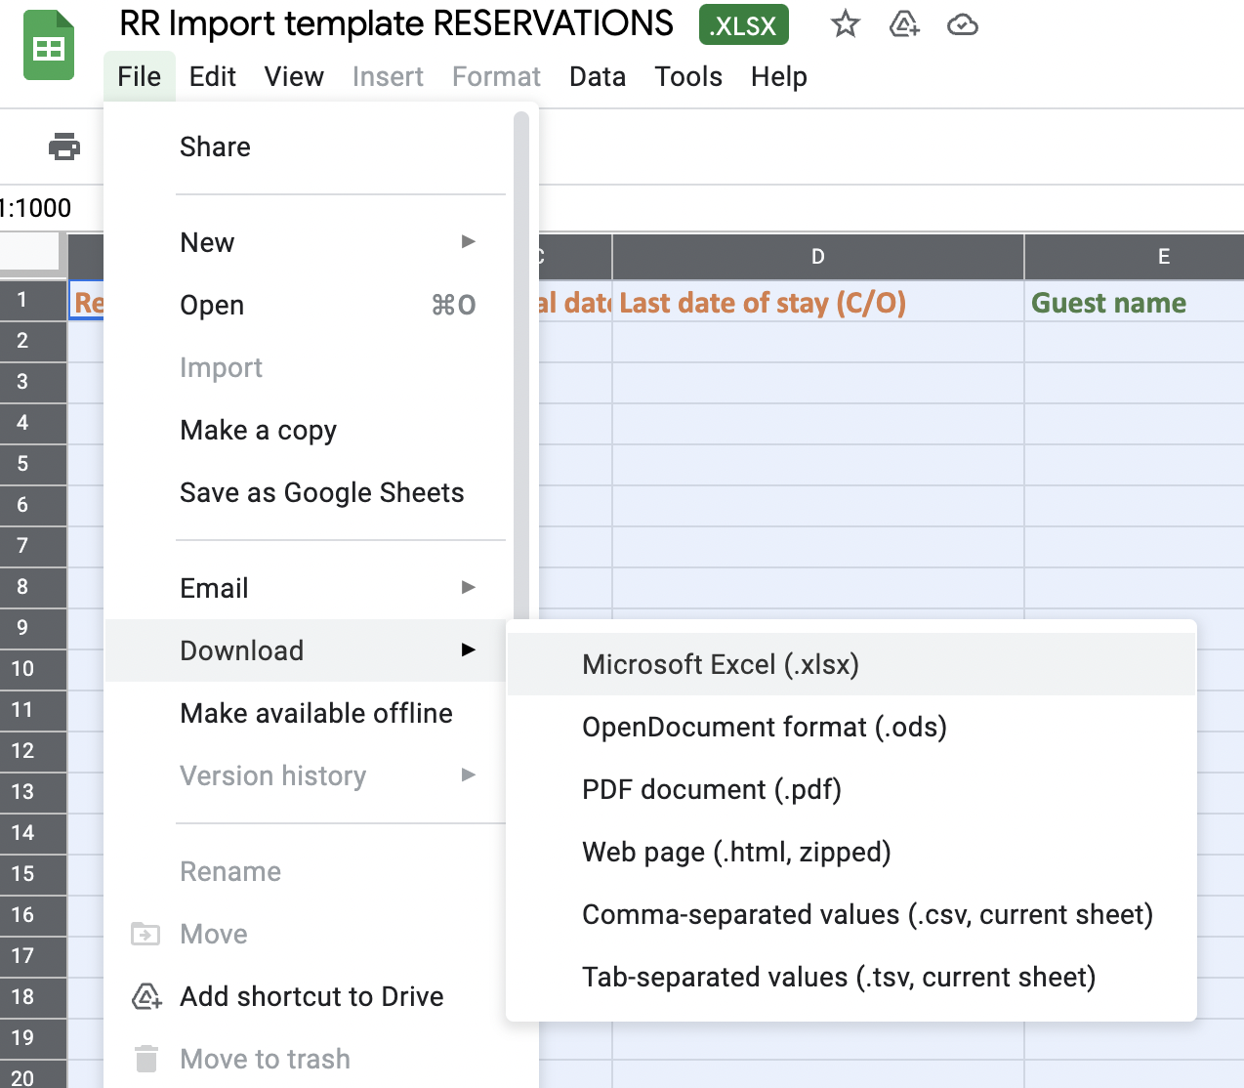This screenshot has height=1088, width=1244.
Task: Click the document title RR Import template
Action: click(396, 23)
